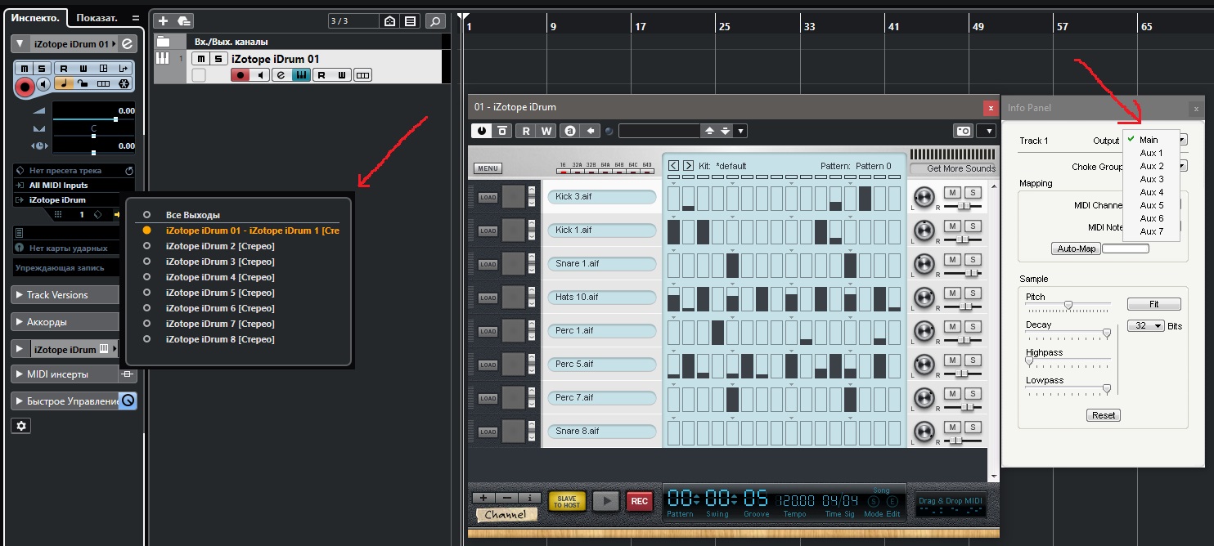Viewport: 1214px width, 546px height.
Task: Click the Auto-Map button in Info Panel
Action: [x=1076, y=248]
